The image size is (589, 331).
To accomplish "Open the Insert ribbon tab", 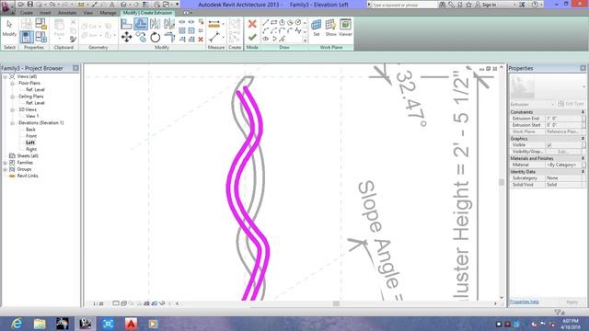I will click(x=45, y=13).
